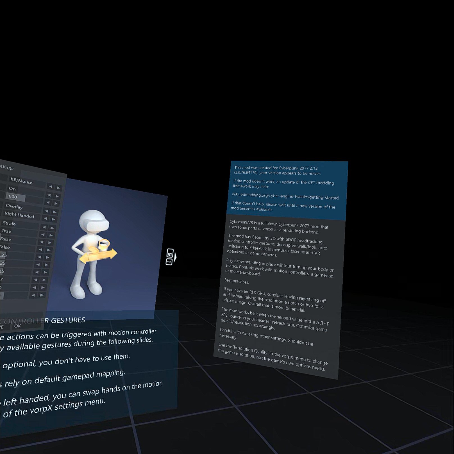The height and width of the screenshot is (454, 454).
Task: Click right arrow on Right Handed row
Action: [54, 219]
